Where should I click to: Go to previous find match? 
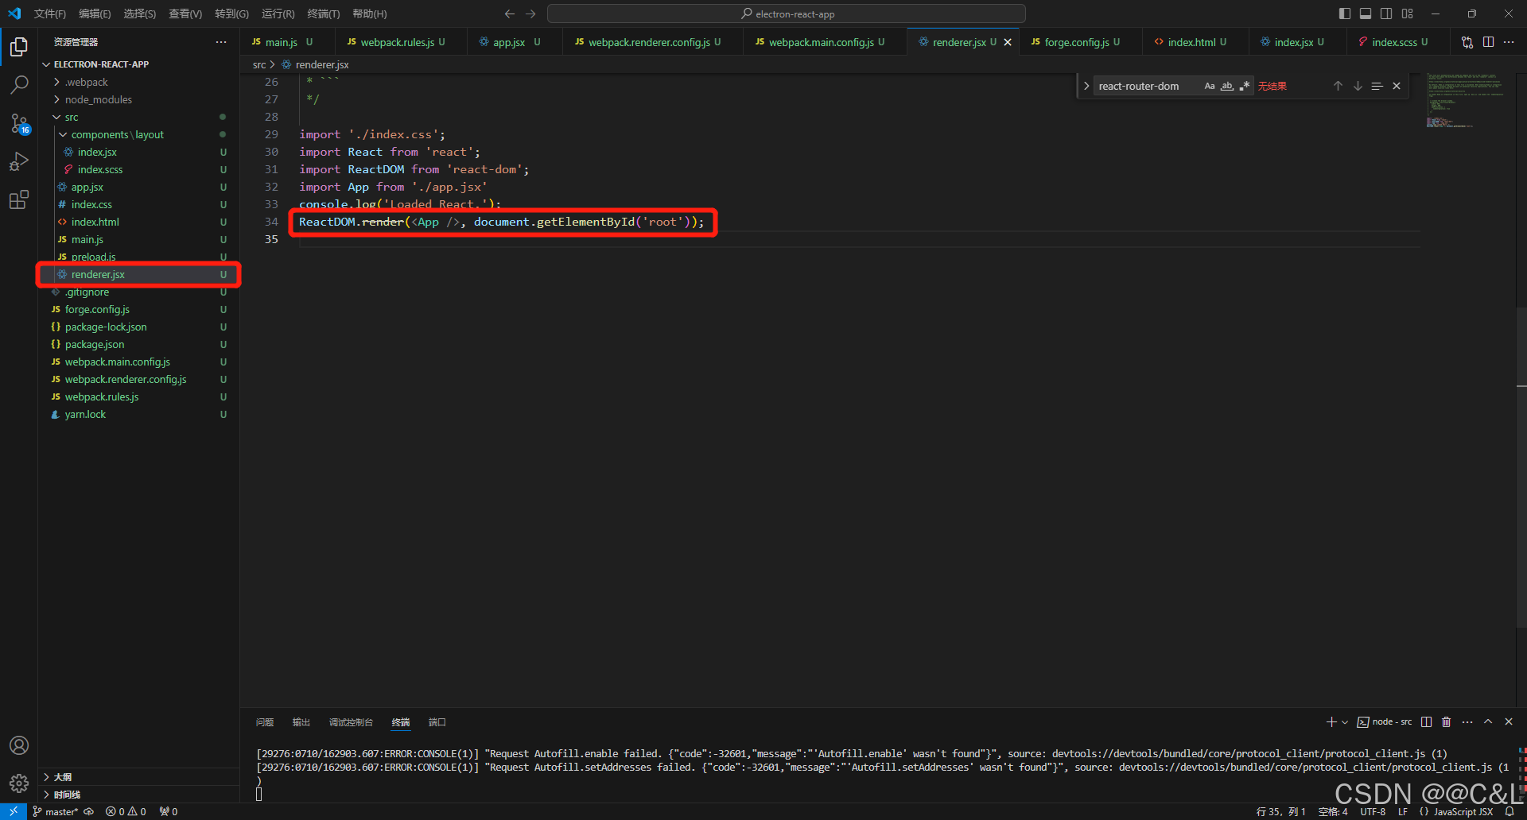pyautogui.click(x=1338, y=86)
